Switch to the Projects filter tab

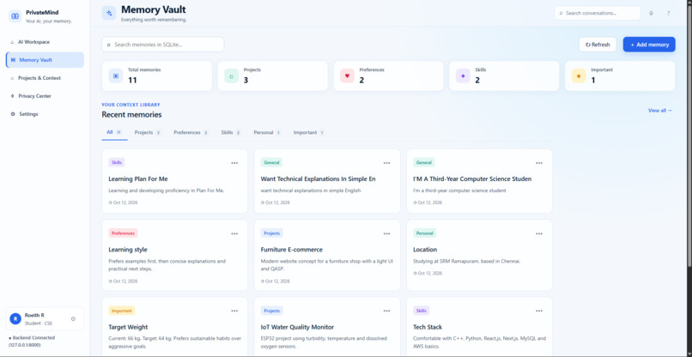[x=148, y=132]
